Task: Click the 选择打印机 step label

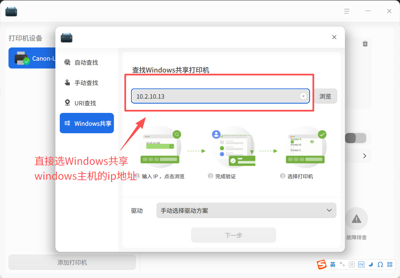Action: pyautogui.click(x=300, y=176)
